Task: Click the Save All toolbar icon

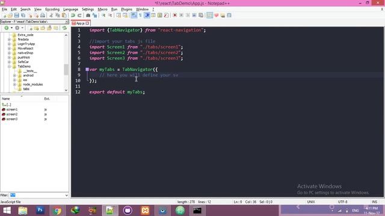Action: [x=23, y=16]
